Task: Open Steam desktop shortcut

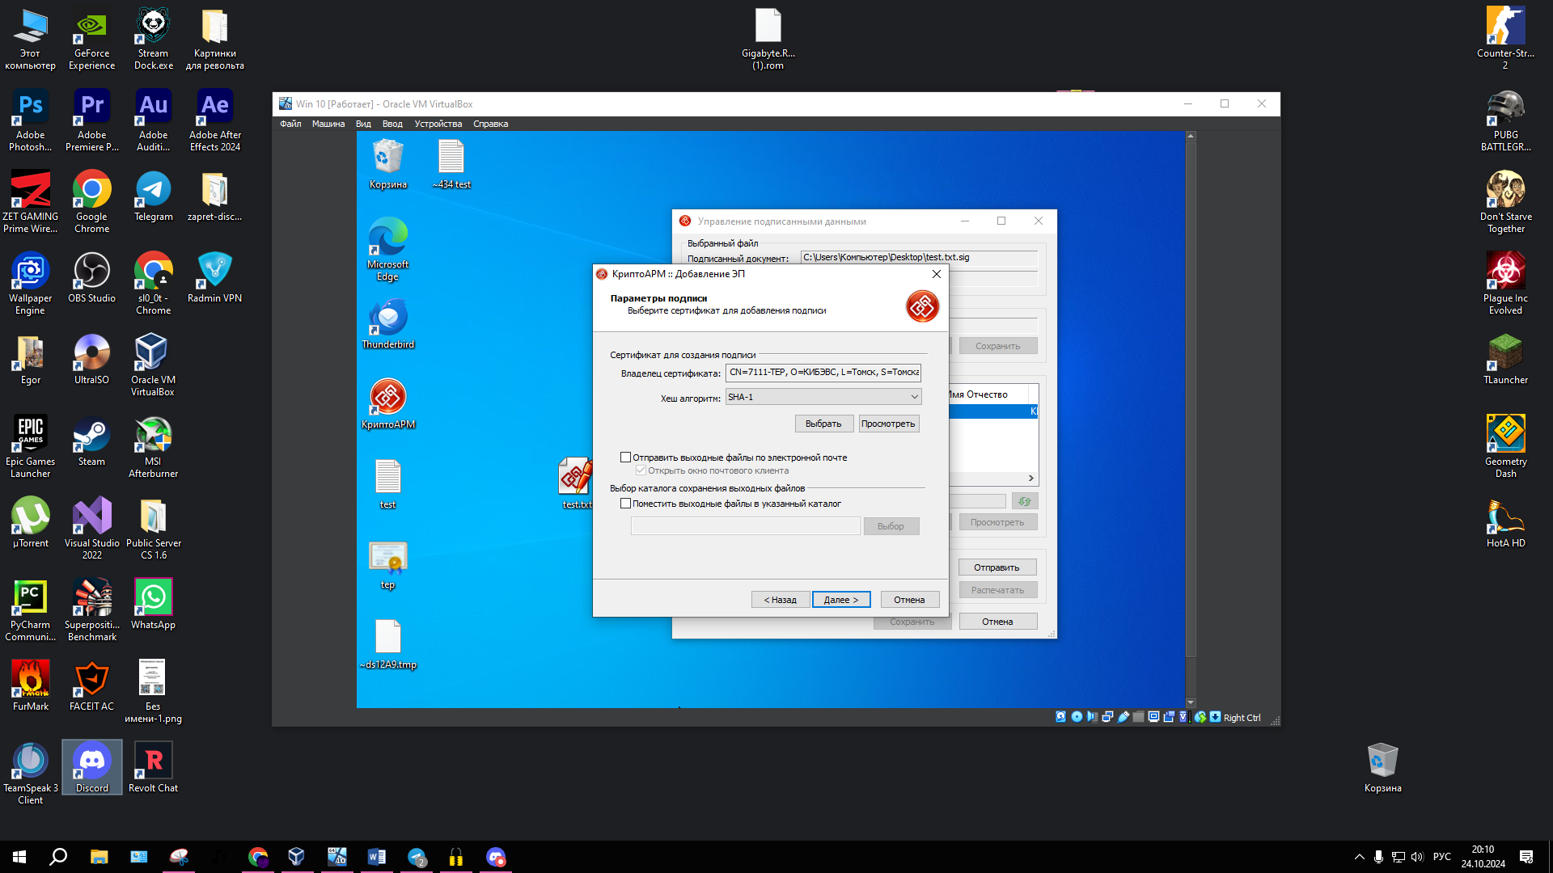Action: [x=92, y=441]
